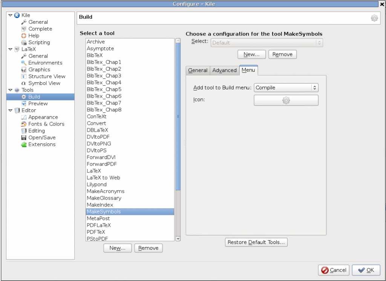Click the Editor category icon
386x281 pixels.
(x=17, y=111)
